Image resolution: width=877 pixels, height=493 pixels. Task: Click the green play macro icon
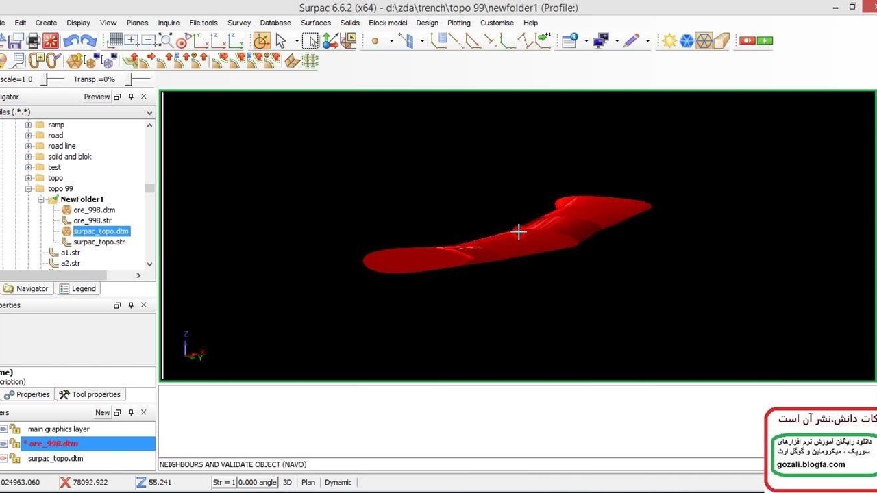[x=765, y=41]
